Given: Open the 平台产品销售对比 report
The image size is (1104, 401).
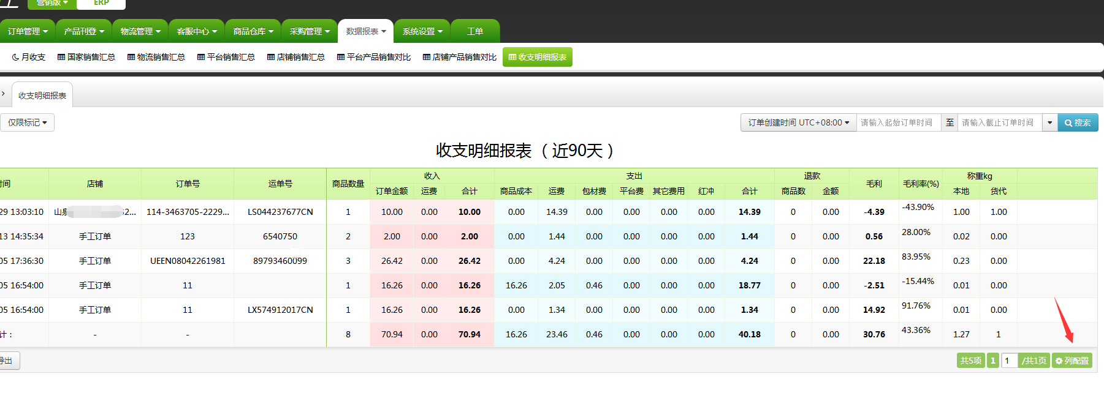Looking at the screenshot, I should point(374,57).
